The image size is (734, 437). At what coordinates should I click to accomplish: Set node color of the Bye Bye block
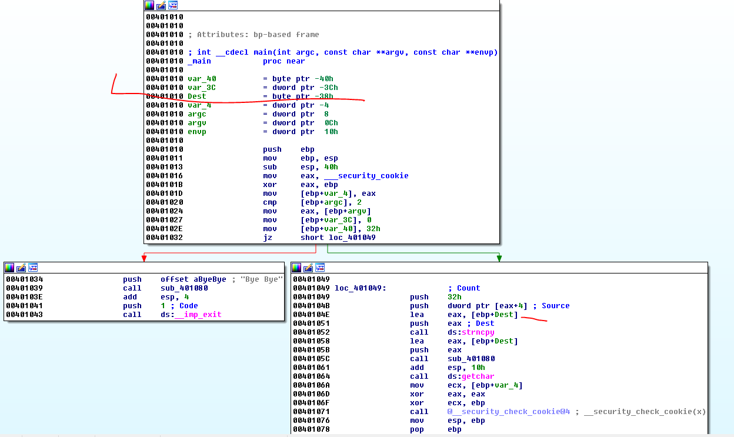9,268
